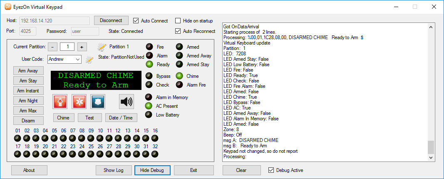444x179 pixels.
Task: Open the About dialog
Action: pyautogui.click(x=29, y=170)
